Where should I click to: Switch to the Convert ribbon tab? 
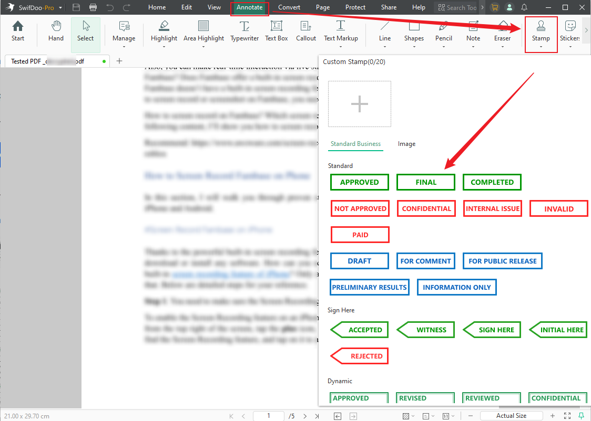[289, 7]
